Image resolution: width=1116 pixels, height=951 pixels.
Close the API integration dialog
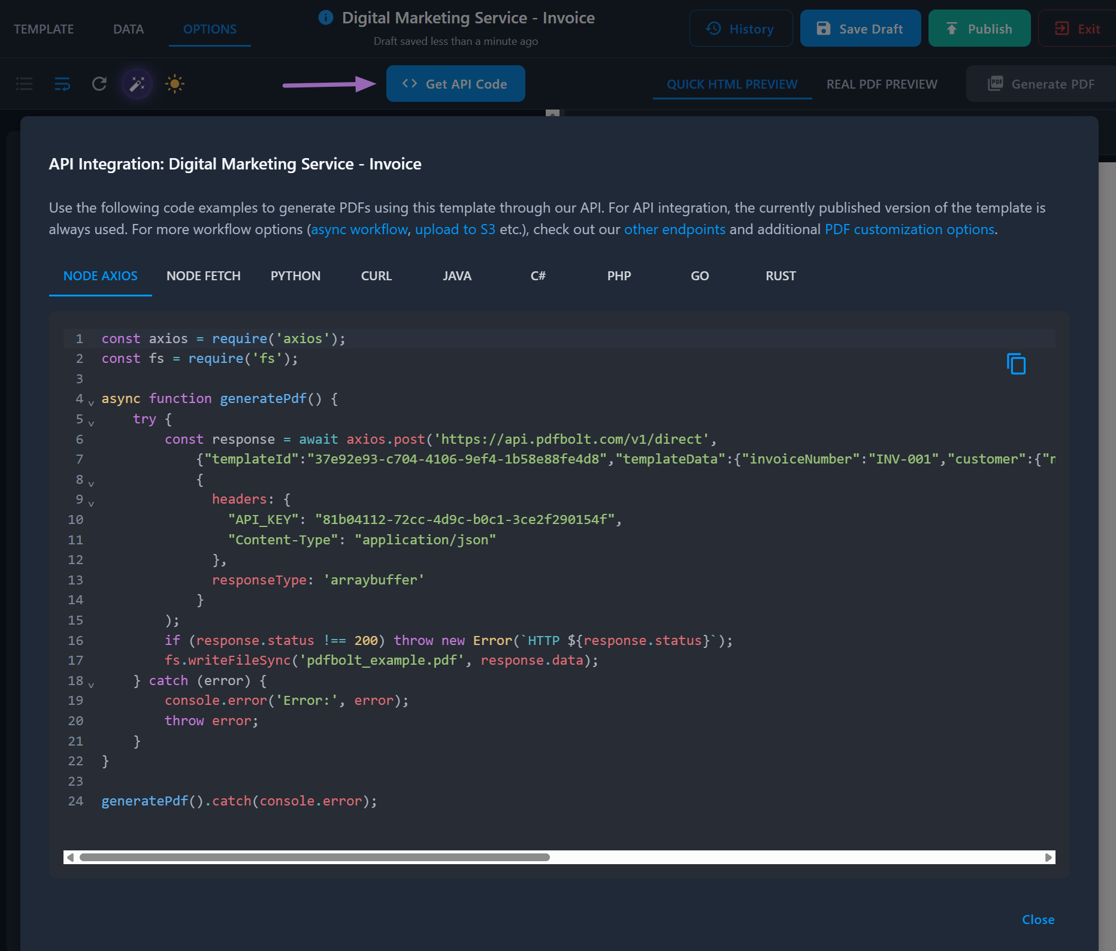tap(1038, 919)
